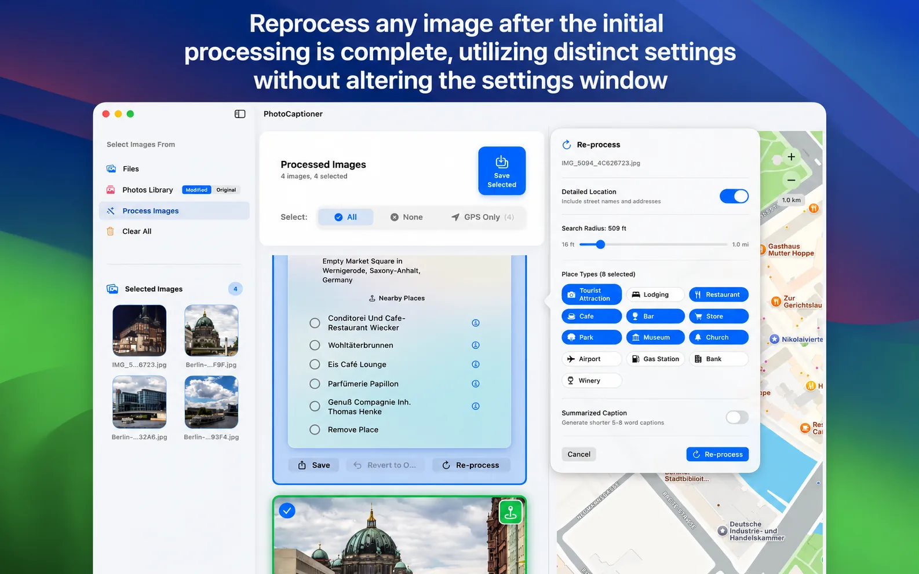Toggle Airport place type
The height and width of the screenshot is (574, 919).
click(592, 359)
